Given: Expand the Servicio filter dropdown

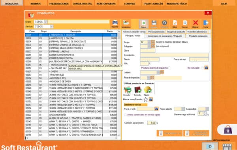Looking at the screenshot, I should 51,26.
